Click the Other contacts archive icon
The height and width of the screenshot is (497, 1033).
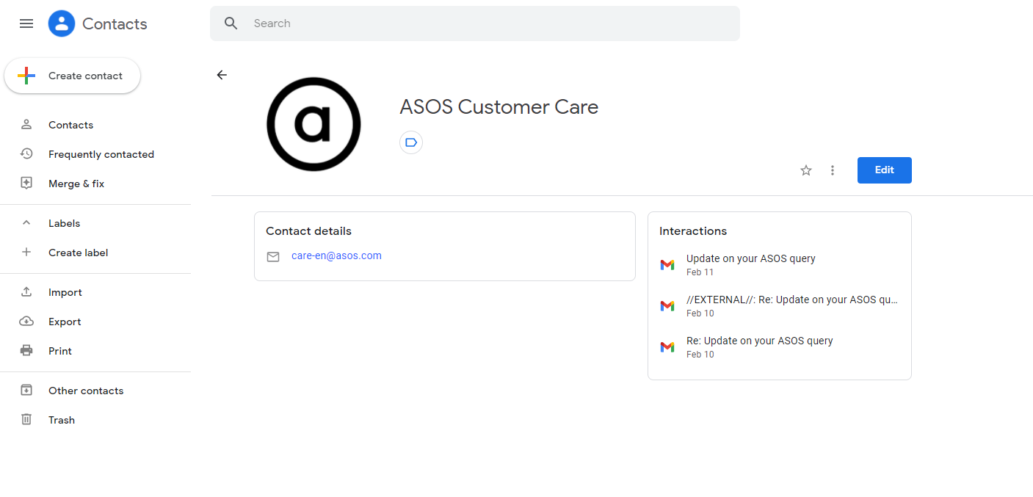pyautogui.click(x=26, y=391)
